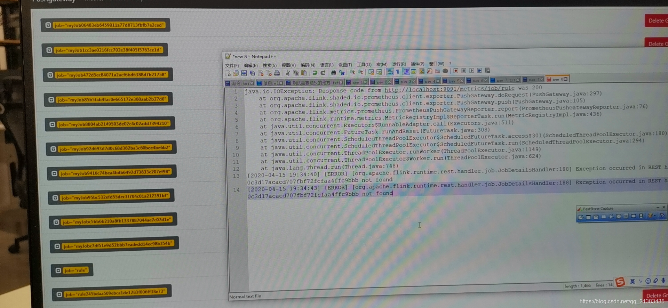Switch to the new 7.txt tab

pos(505,80)
